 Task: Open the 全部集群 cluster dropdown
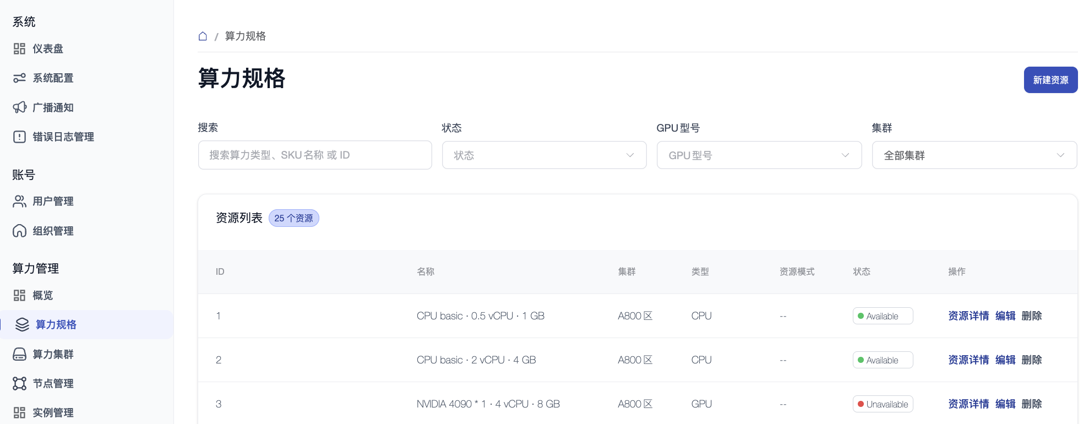(x=974, y=155)
